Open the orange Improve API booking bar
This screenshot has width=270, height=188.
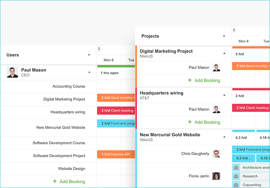(x=116, y=154)
